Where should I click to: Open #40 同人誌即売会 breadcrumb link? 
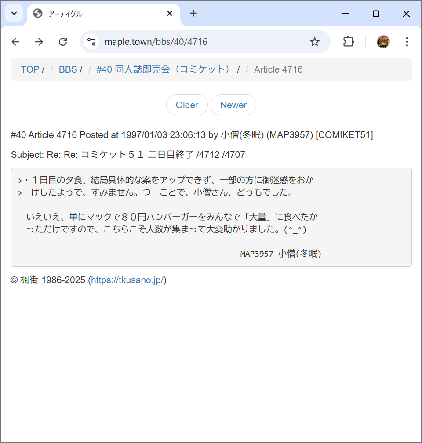(164, 69)
